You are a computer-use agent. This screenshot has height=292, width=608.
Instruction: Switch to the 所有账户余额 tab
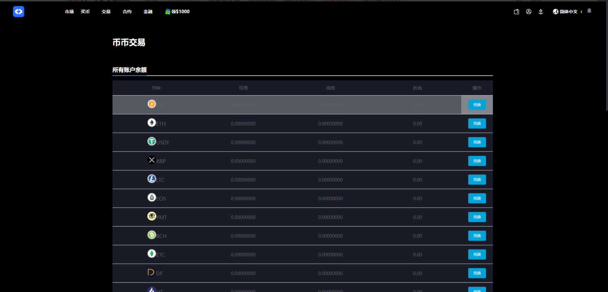pos(130,70)
